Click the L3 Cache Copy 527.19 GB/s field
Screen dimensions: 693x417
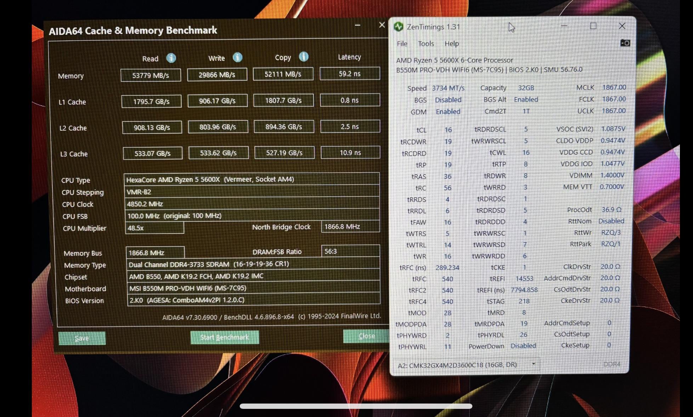284,153
